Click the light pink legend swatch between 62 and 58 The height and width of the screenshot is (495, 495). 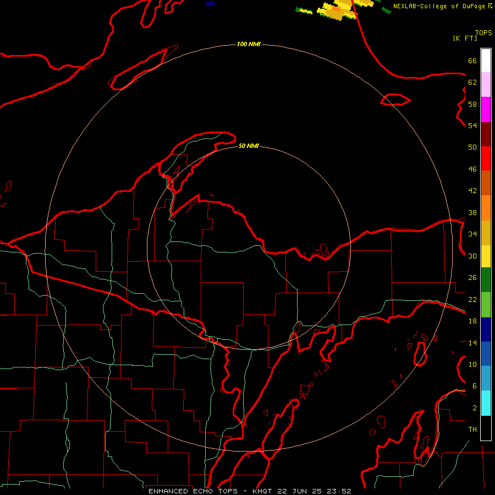[486, 85]
